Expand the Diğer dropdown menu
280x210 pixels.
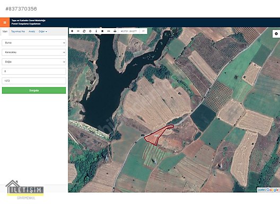tap(42, 31)
